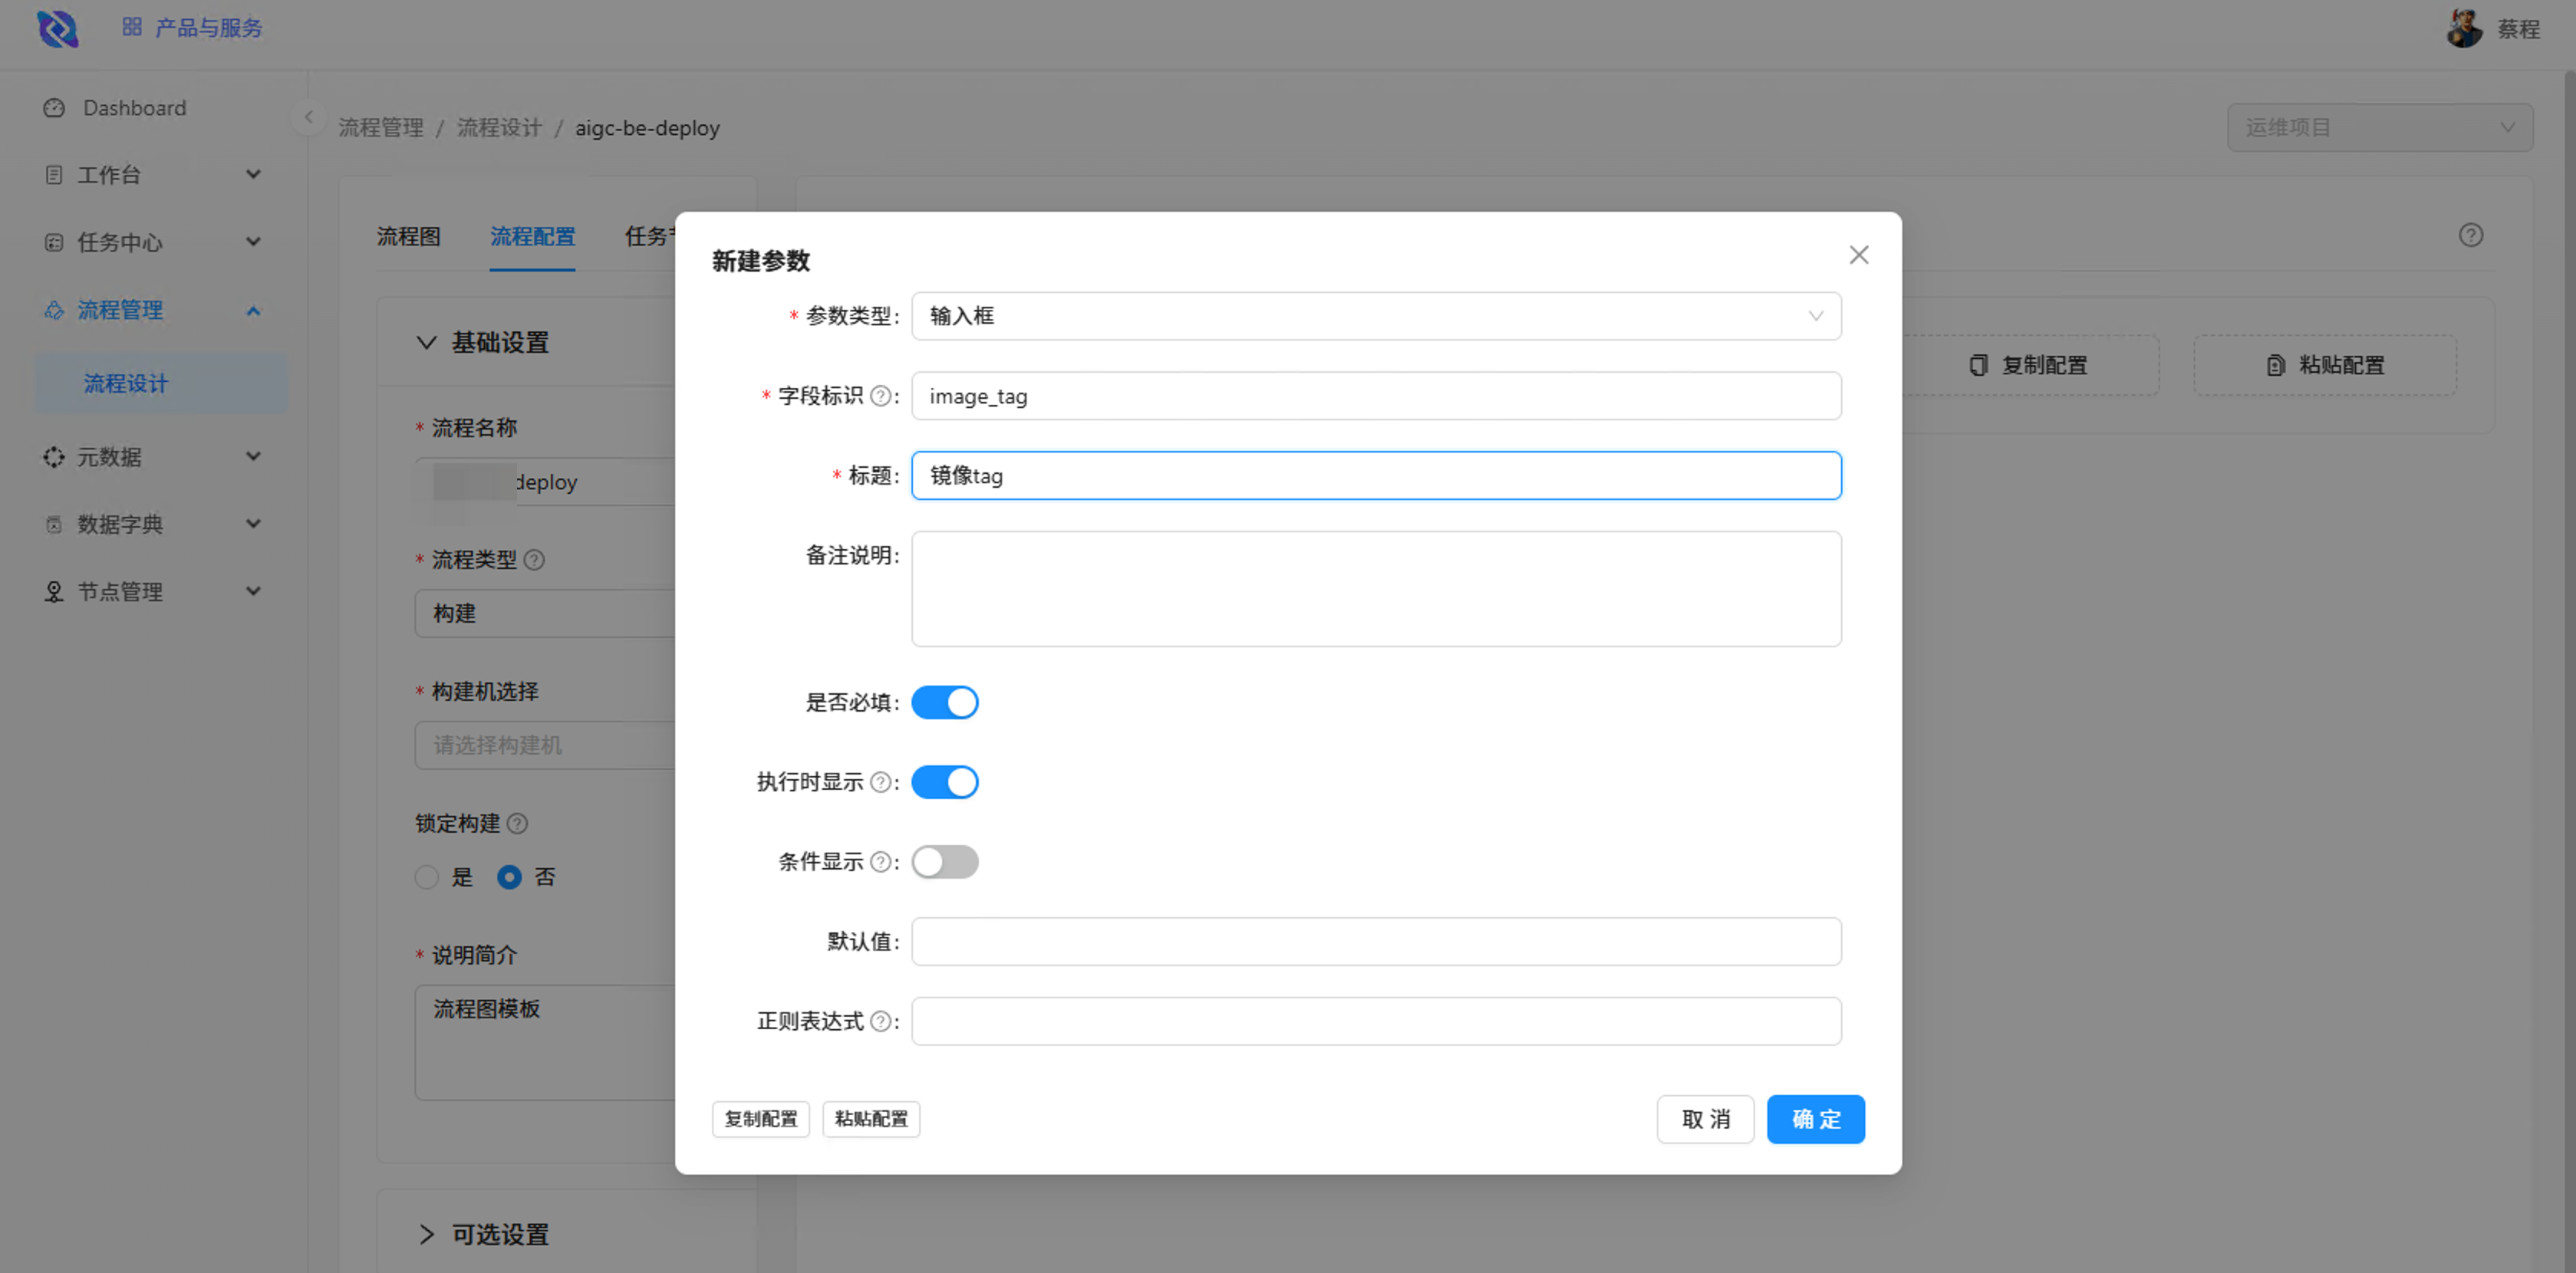Click the 确定 button
The height and width of the screenshot is (1273, 2576).
pos(1815,1119)
